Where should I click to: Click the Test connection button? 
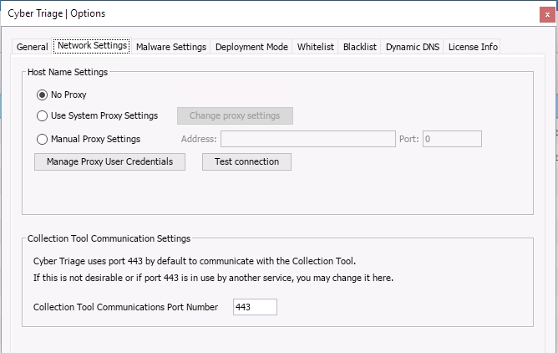click(x=246, y=161)
